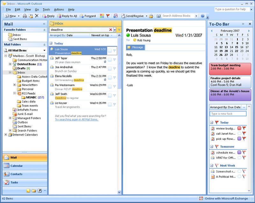This screenshot has height=203, width=255.
Task: Open the Address Book icon
Action: (x=158, y=16)
